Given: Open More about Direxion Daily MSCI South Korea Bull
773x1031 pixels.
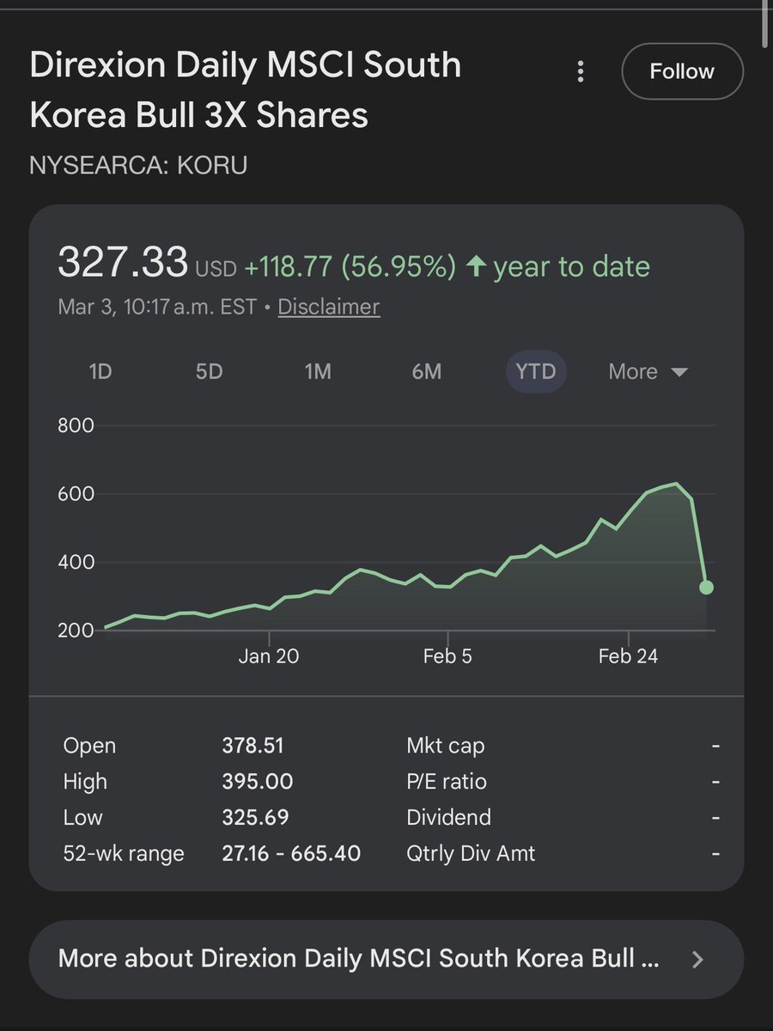Looking at the screenshot, I should 386,959.
